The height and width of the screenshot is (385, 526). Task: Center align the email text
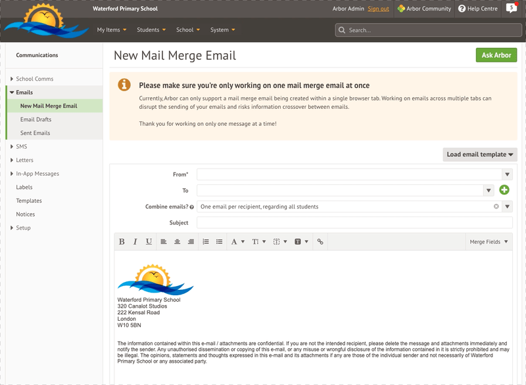[178, 242]
